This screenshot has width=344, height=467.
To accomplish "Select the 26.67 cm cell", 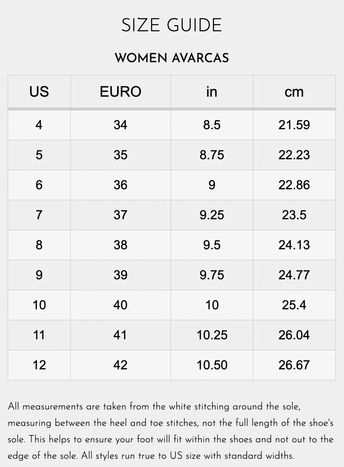I will (x=294, y=365).
